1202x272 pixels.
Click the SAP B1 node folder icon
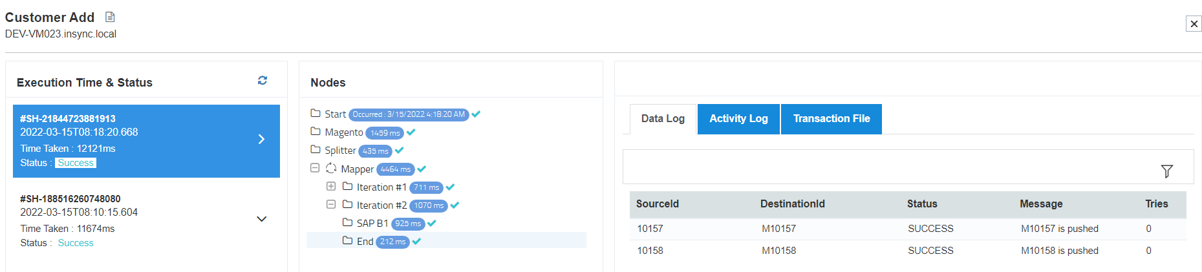click(x=347, y=223)
